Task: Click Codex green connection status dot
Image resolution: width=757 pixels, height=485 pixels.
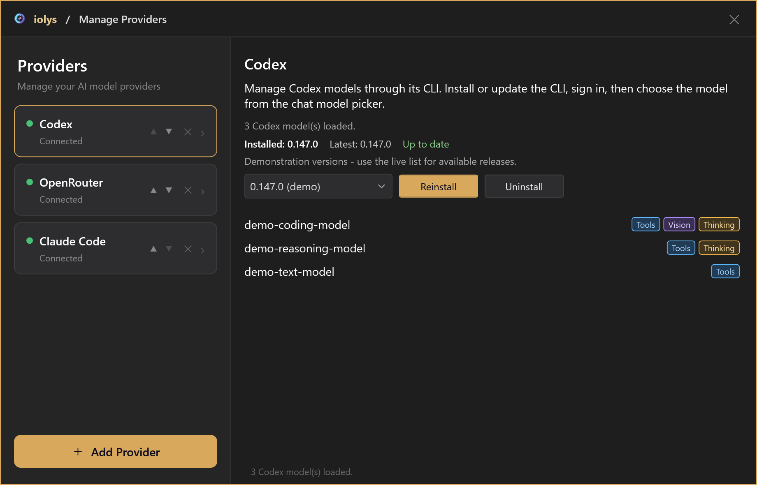Action: click(30, 123)
